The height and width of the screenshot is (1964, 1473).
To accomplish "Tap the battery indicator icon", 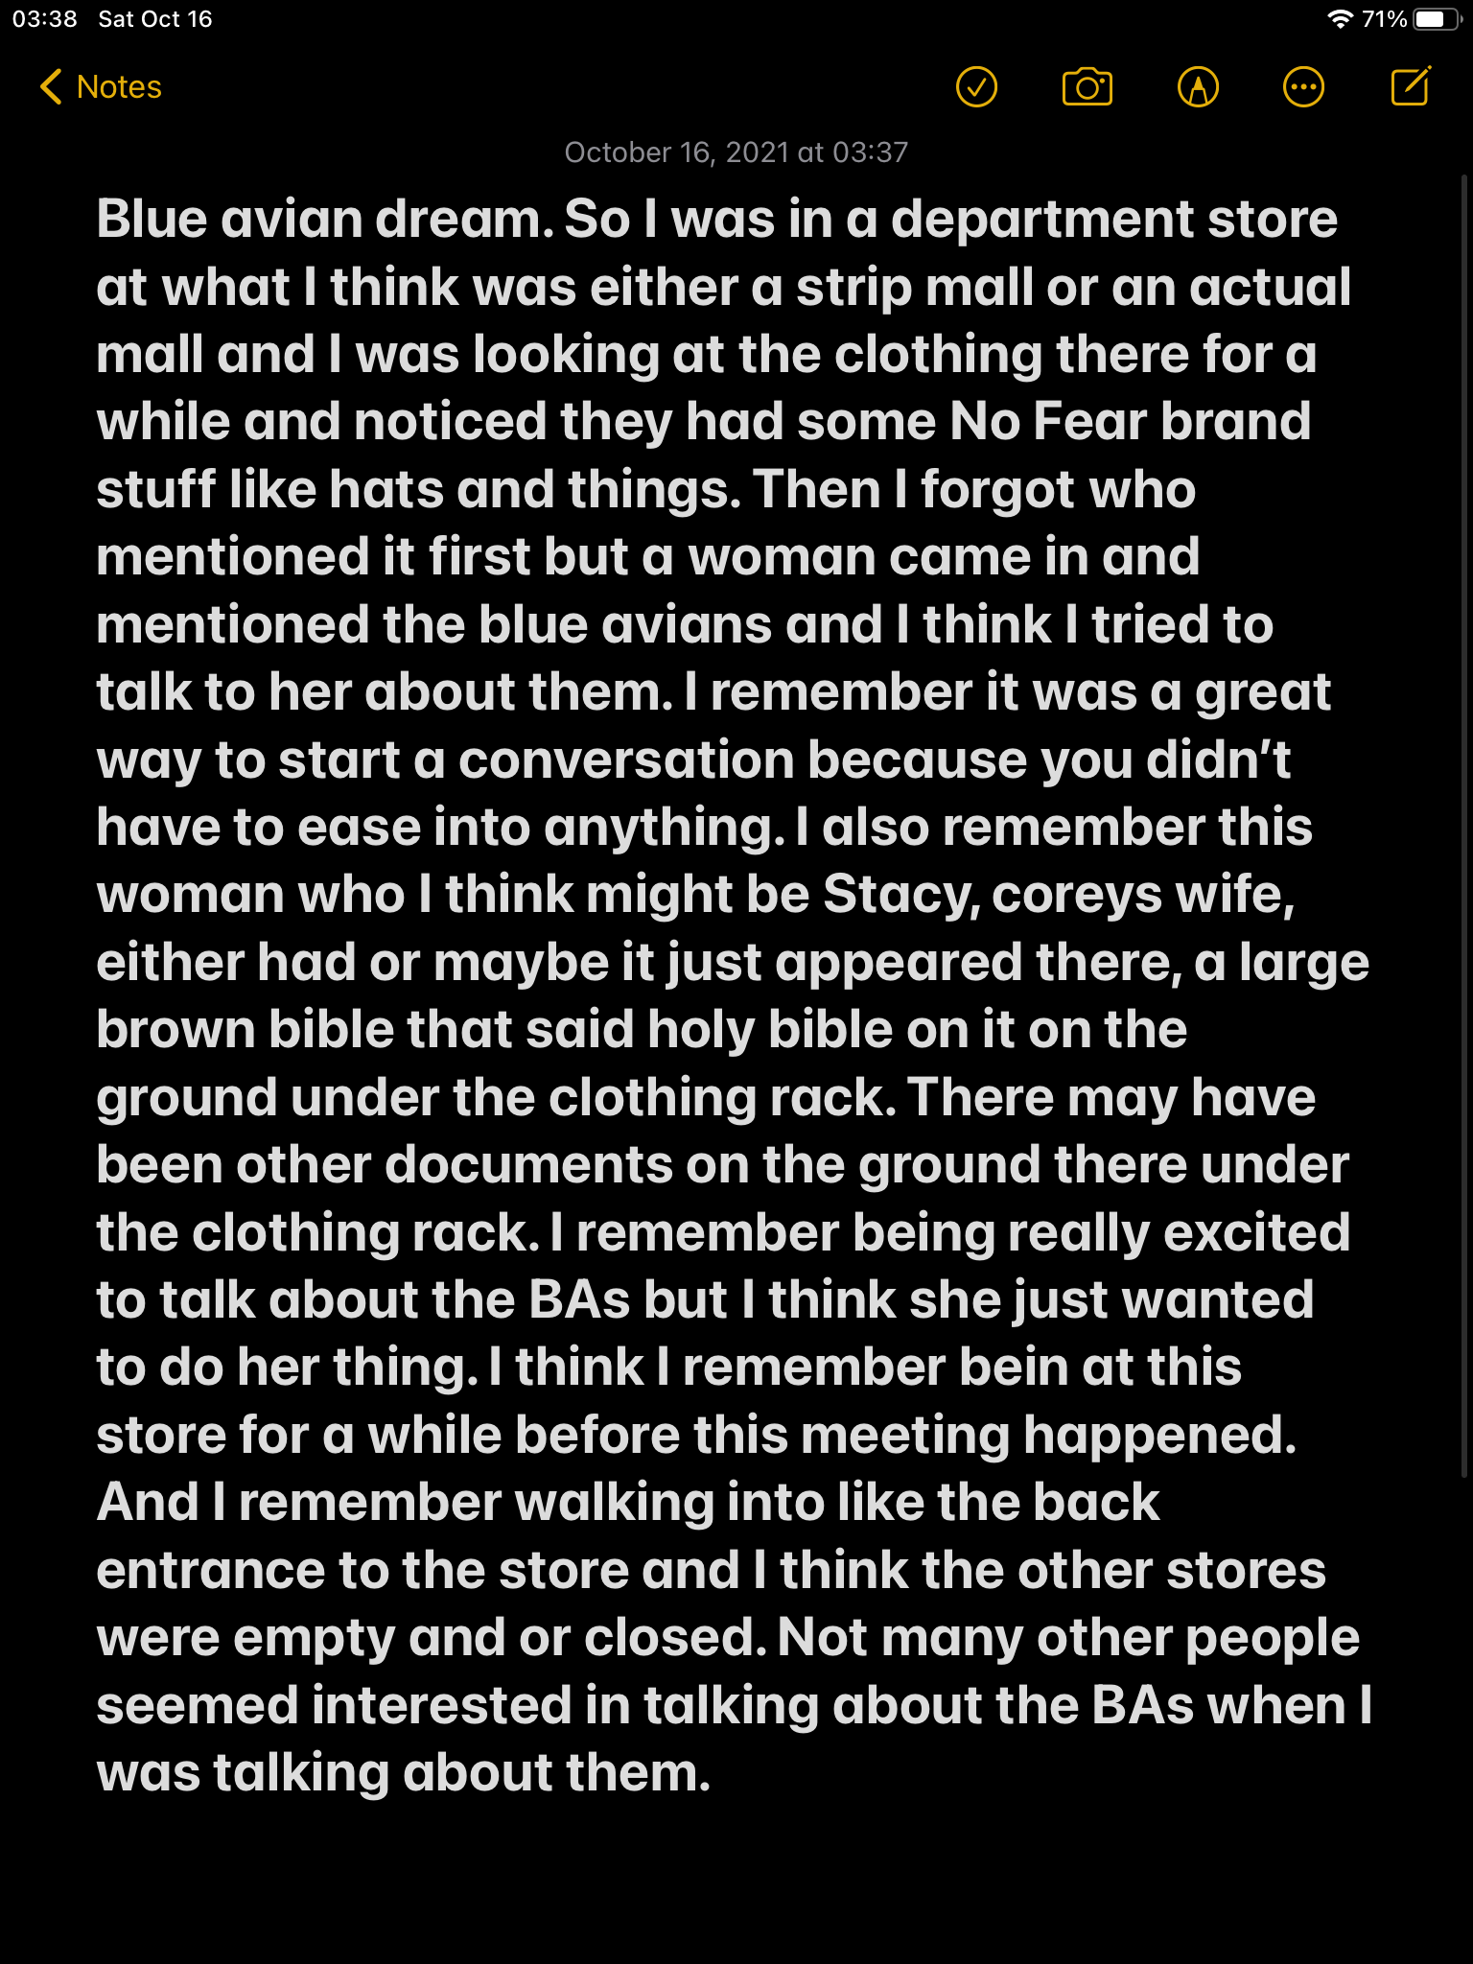I will (x=1437, y=19).
